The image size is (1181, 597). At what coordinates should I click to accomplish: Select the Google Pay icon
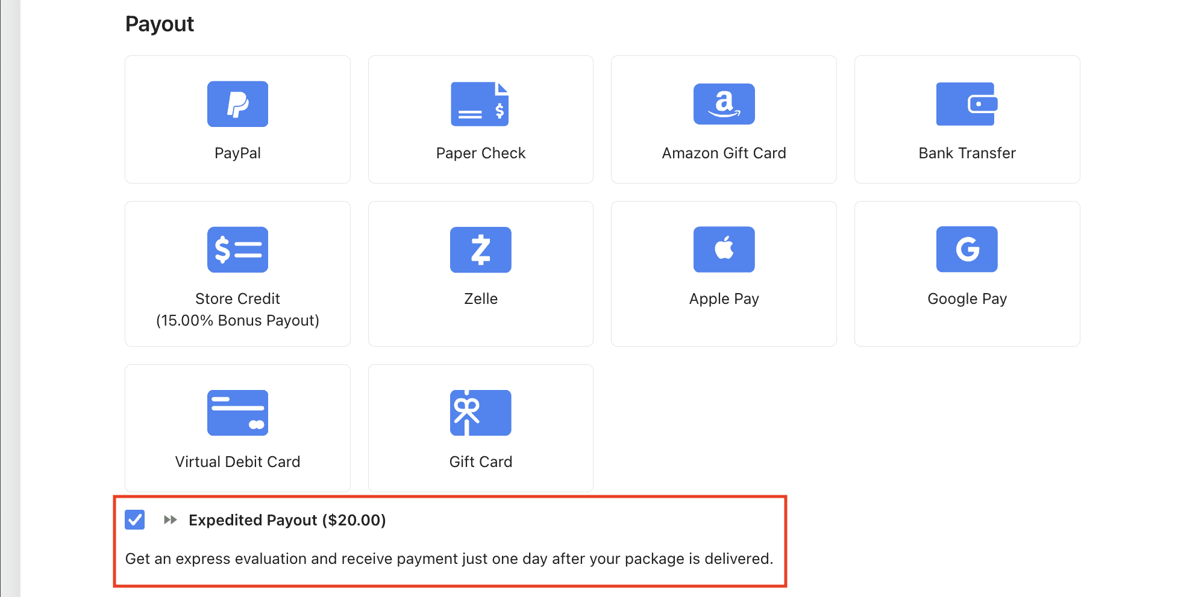coord(966,250)
